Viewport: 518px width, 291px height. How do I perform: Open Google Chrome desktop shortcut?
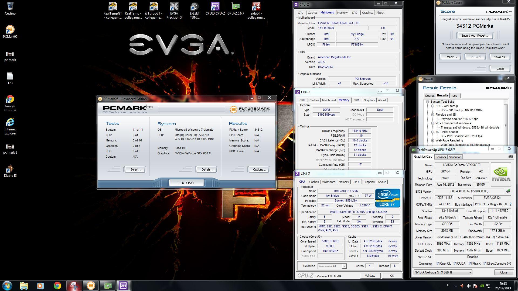(x=10, y=103)
